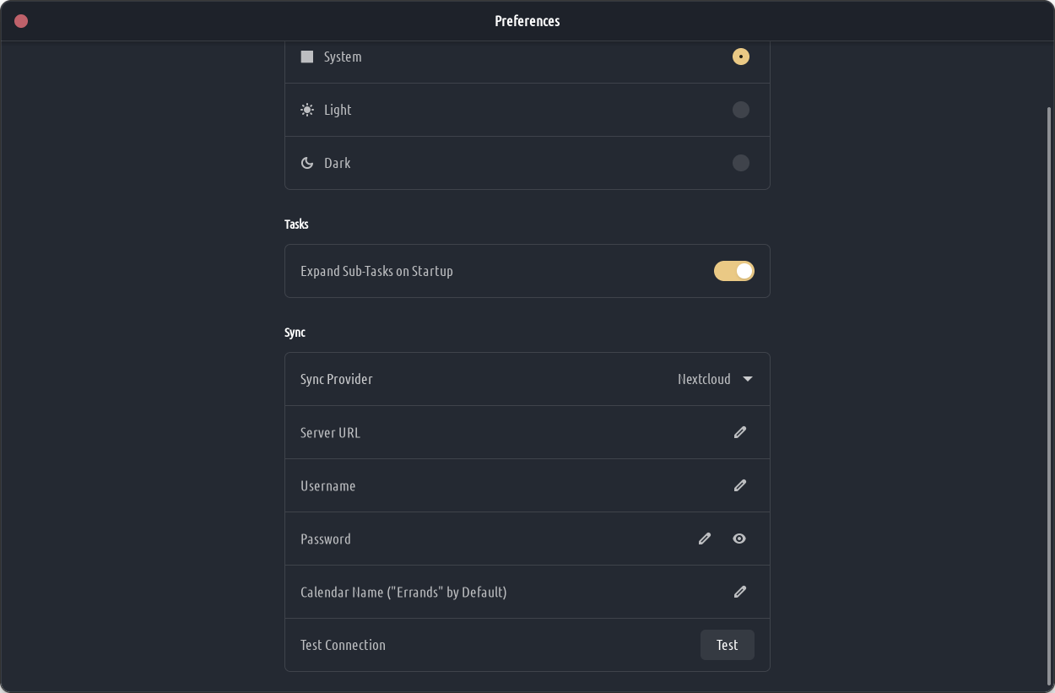The image size is (1055, 693).
Task: Click the Calendar Name edit pencil icon
Action: click(x=740, y=592)
